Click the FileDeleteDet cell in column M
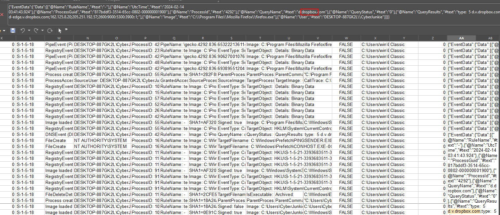The height and width of the screenshot is (215, 500). [59, 195]
